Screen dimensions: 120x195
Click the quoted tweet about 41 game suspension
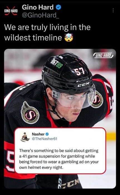(60, 151)
